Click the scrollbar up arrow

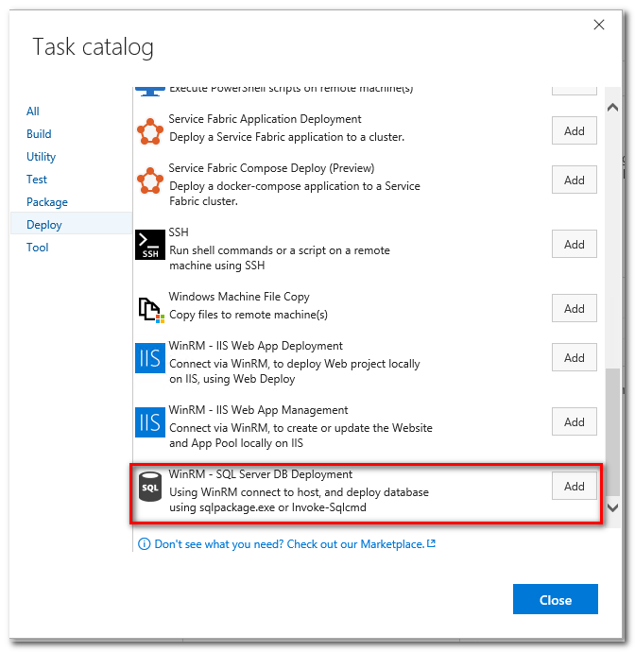[612, 108]
